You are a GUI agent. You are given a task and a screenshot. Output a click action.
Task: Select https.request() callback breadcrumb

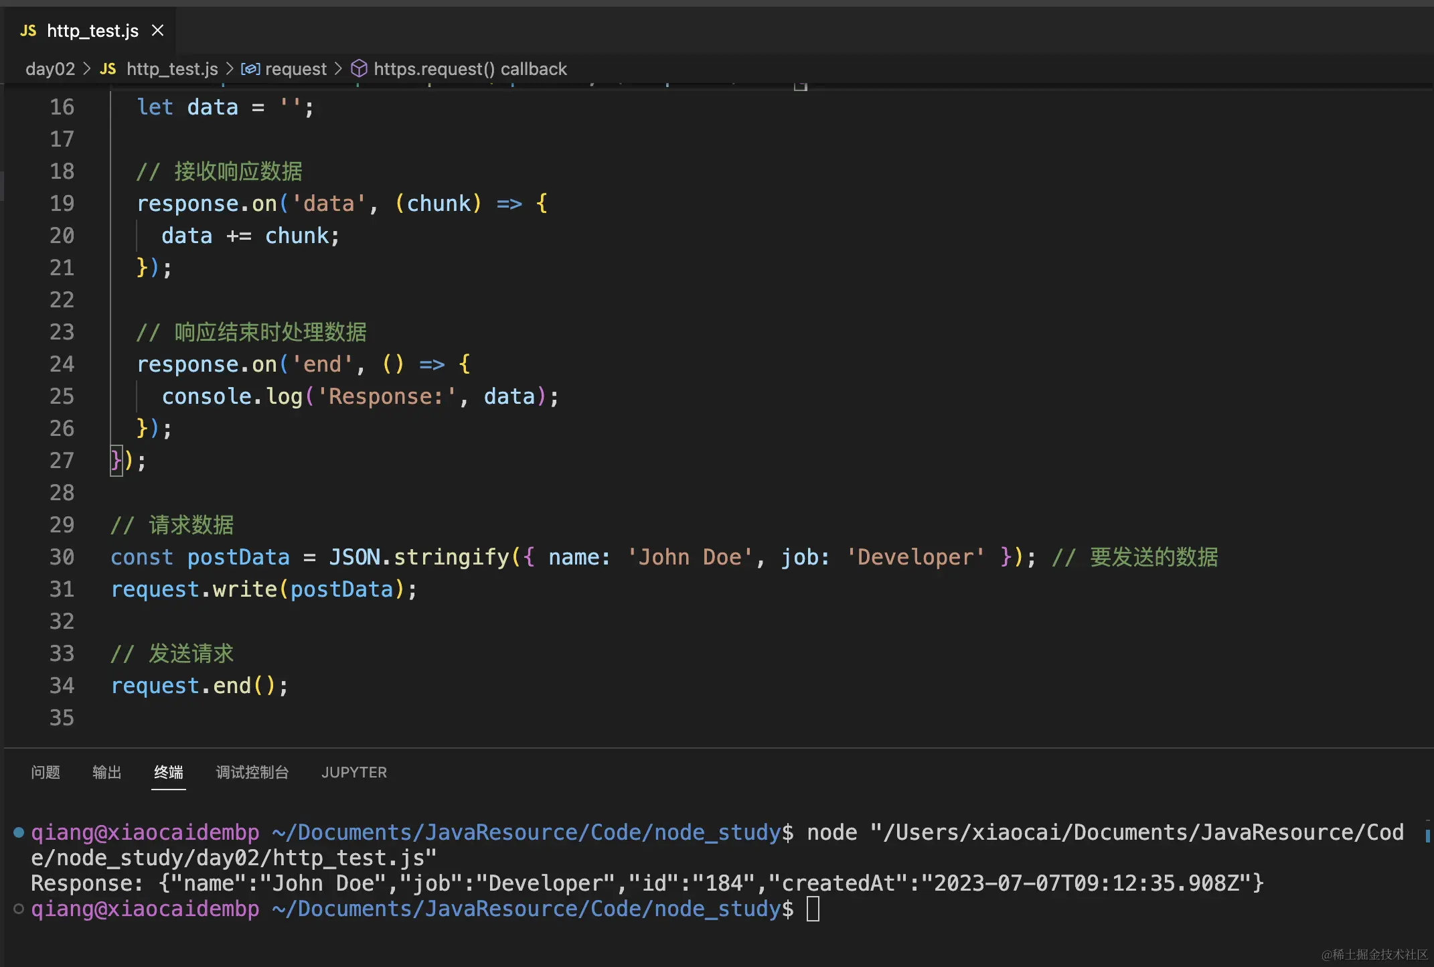pos(470,69)
